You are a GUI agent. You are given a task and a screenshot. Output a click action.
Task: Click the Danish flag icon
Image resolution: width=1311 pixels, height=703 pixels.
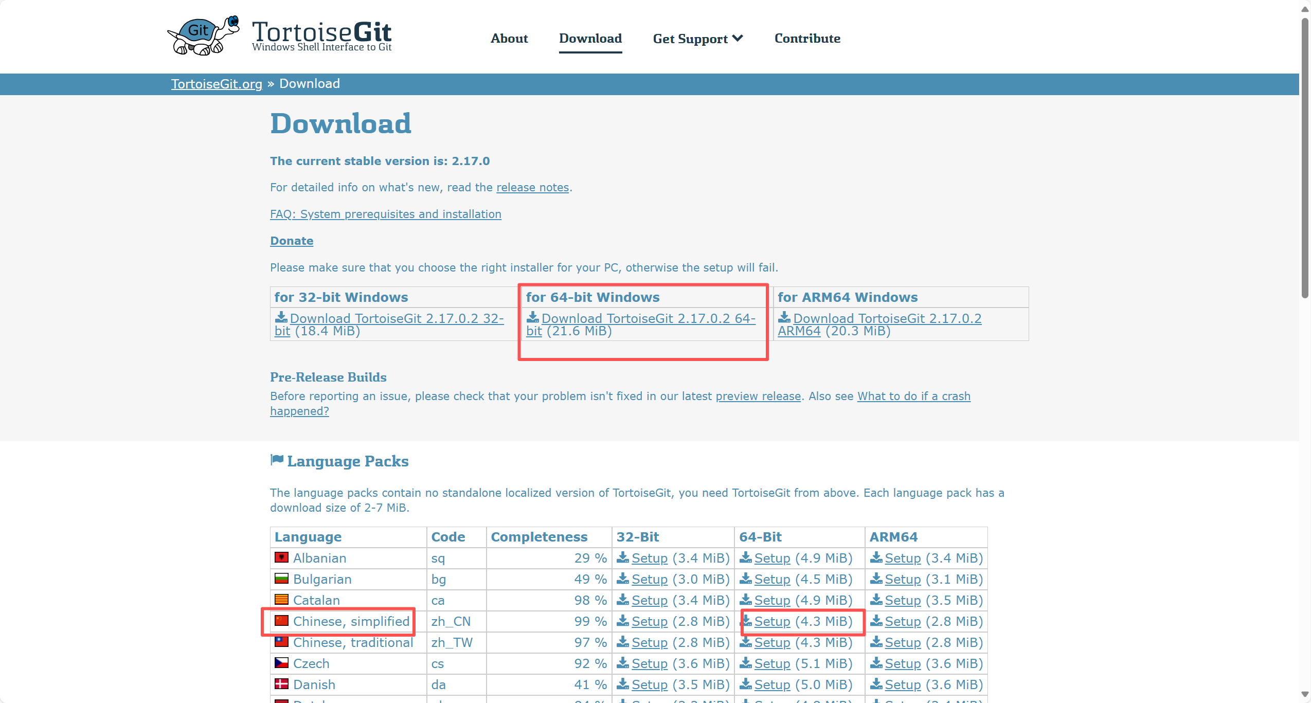pos(281,684)
